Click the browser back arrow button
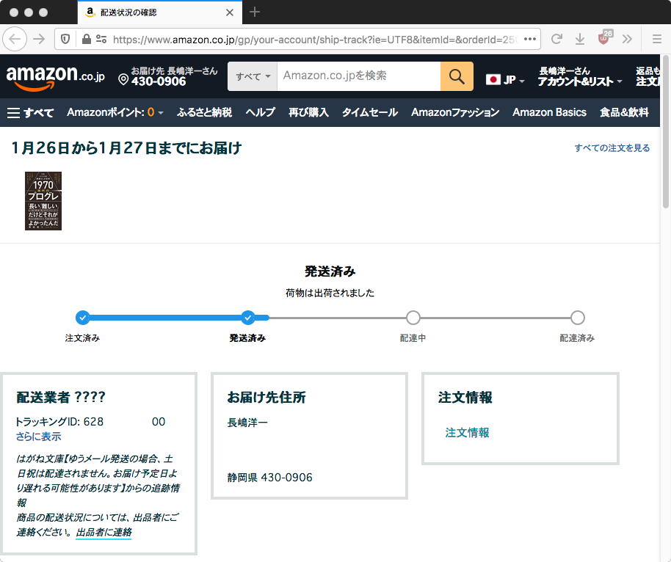This screenshot has height=562, width=671. pyautogui.click(x=15, y=40)
